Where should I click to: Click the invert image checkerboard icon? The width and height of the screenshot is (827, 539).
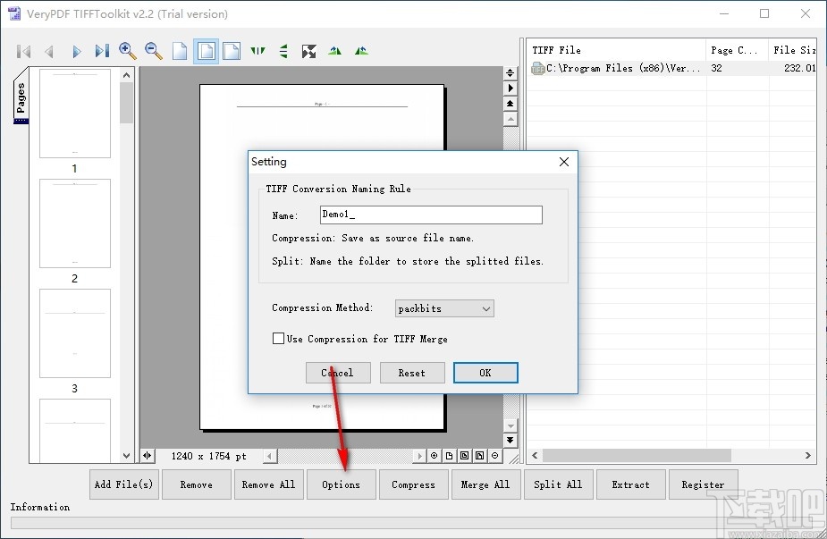(308, 51)
